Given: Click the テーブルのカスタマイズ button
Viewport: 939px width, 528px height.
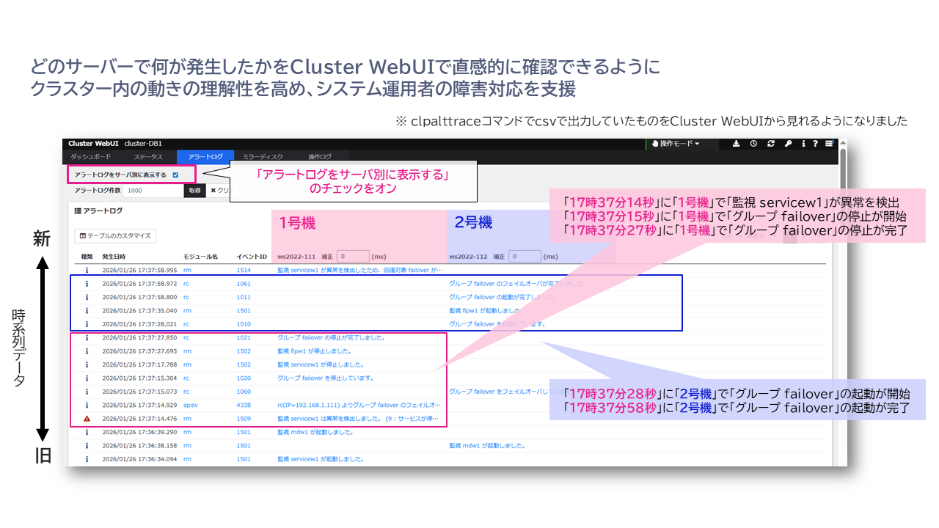Looking at the screenshot, I should click(114, 236).
